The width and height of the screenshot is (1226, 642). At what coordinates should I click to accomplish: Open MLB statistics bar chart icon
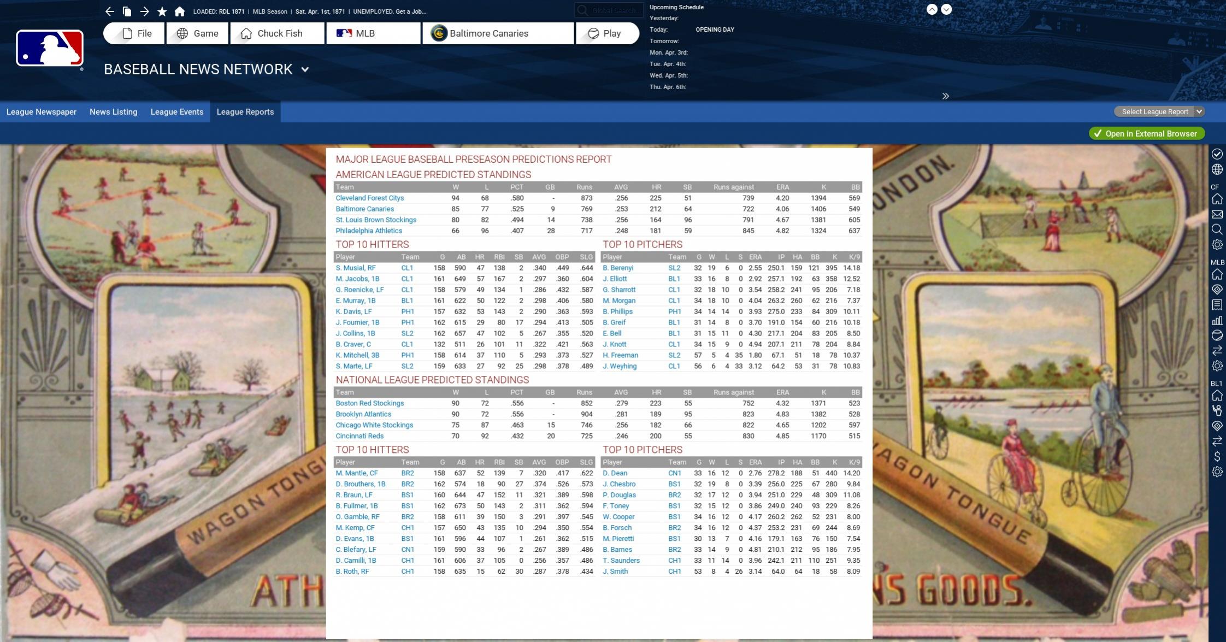[1217, 320]
